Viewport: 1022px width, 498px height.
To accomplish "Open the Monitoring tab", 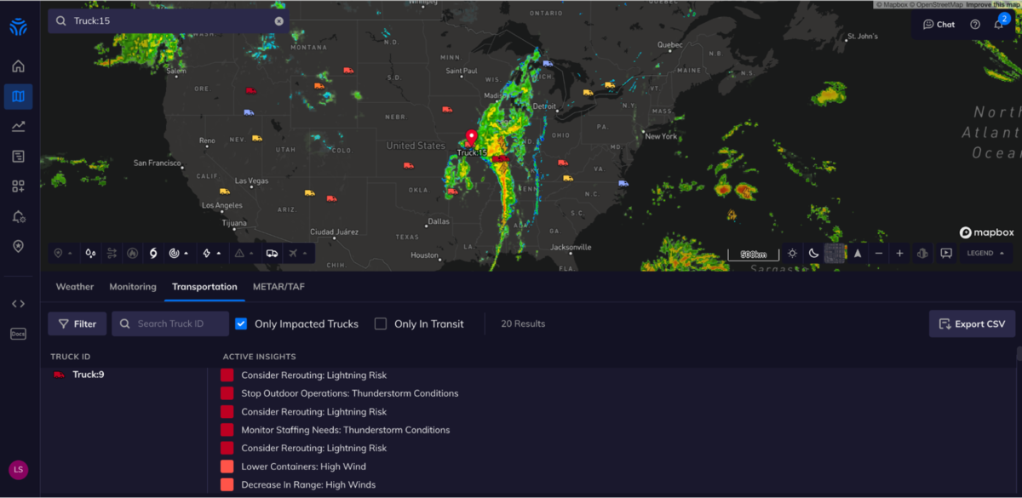I will coord(133,287).
